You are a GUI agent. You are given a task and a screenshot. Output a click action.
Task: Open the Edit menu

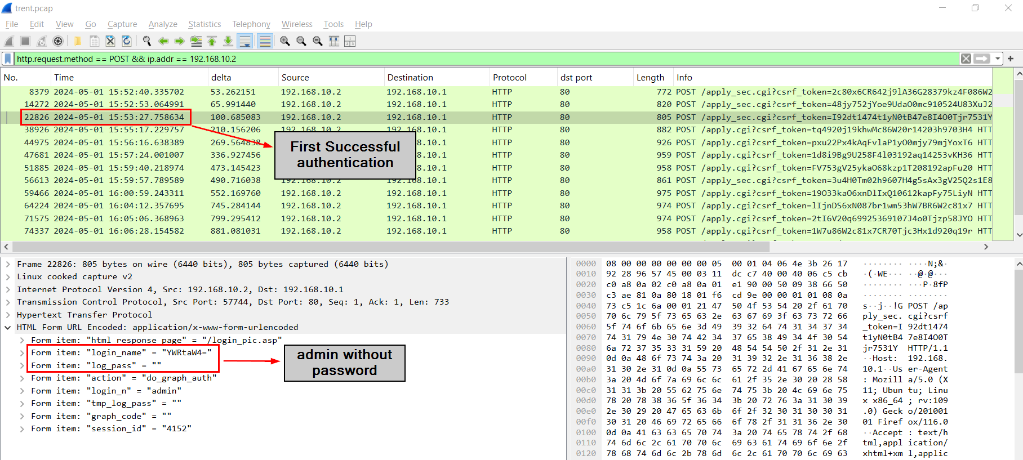37,24
